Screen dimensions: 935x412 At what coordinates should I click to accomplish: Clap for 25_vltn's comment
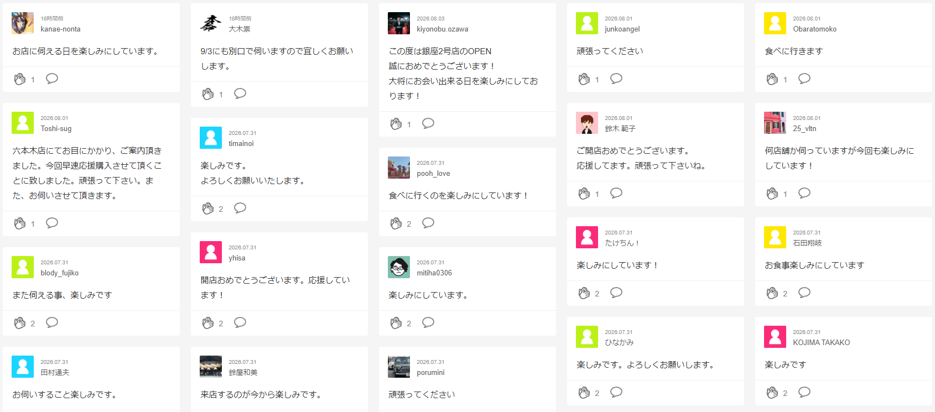[772, 194]
